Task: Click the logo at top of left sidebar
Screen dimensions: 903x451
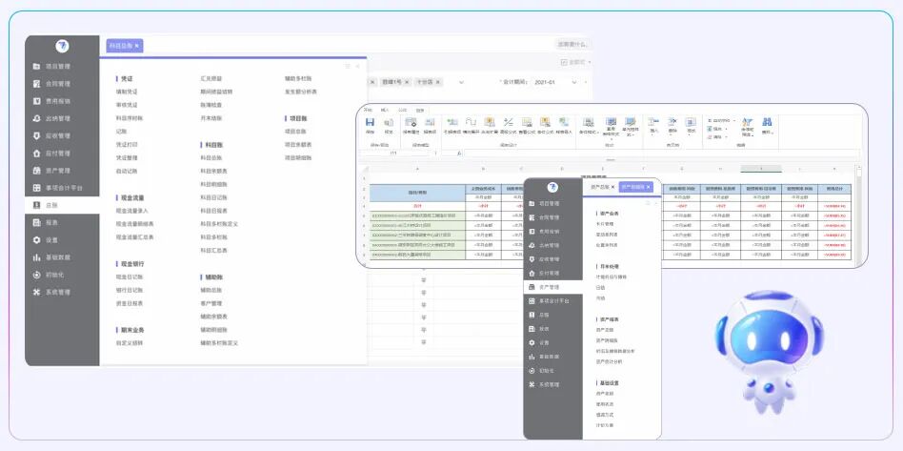Action: pos(62,46)
